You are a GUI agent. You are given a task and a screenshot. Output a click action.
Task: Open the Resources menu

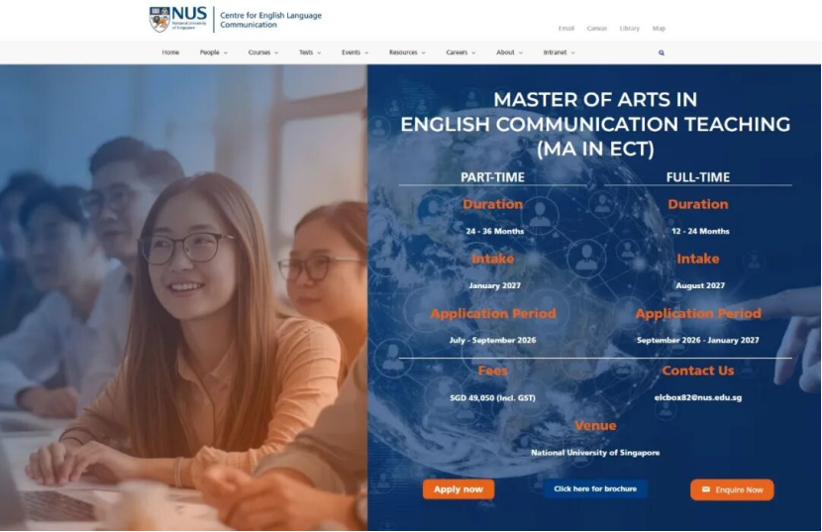tap(407, 53)
